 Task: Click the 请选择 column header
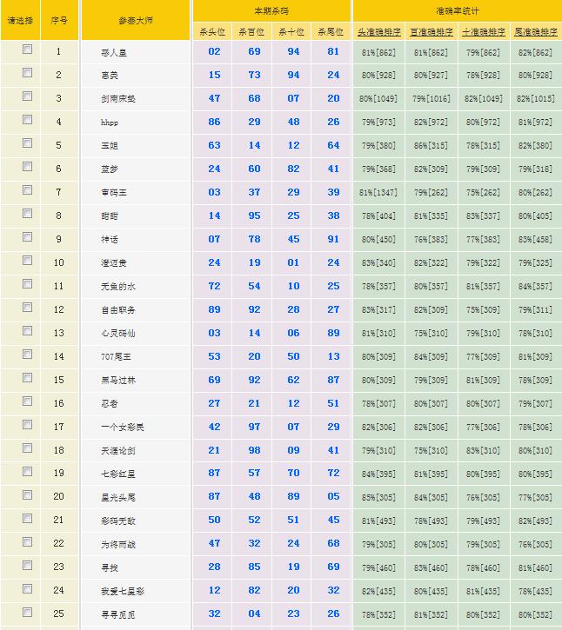point(21,20)
